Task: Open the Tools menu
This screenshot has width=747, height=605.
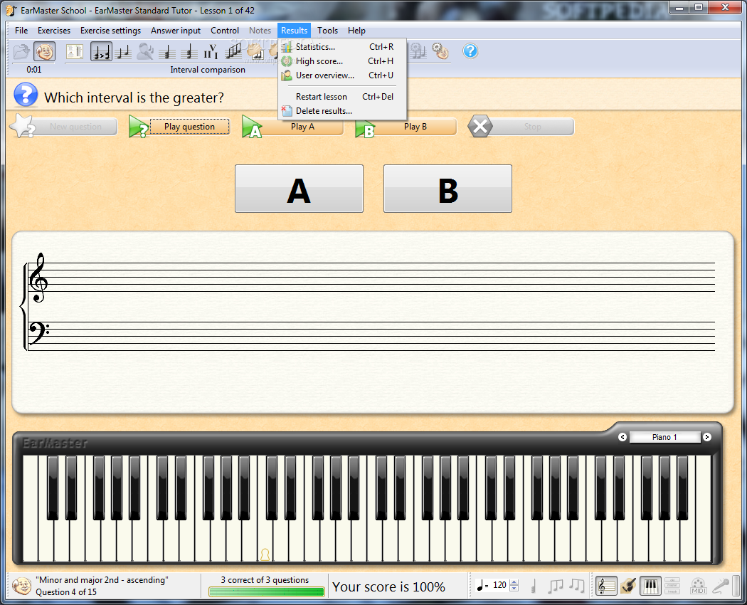Action: (x=328, y=31)
